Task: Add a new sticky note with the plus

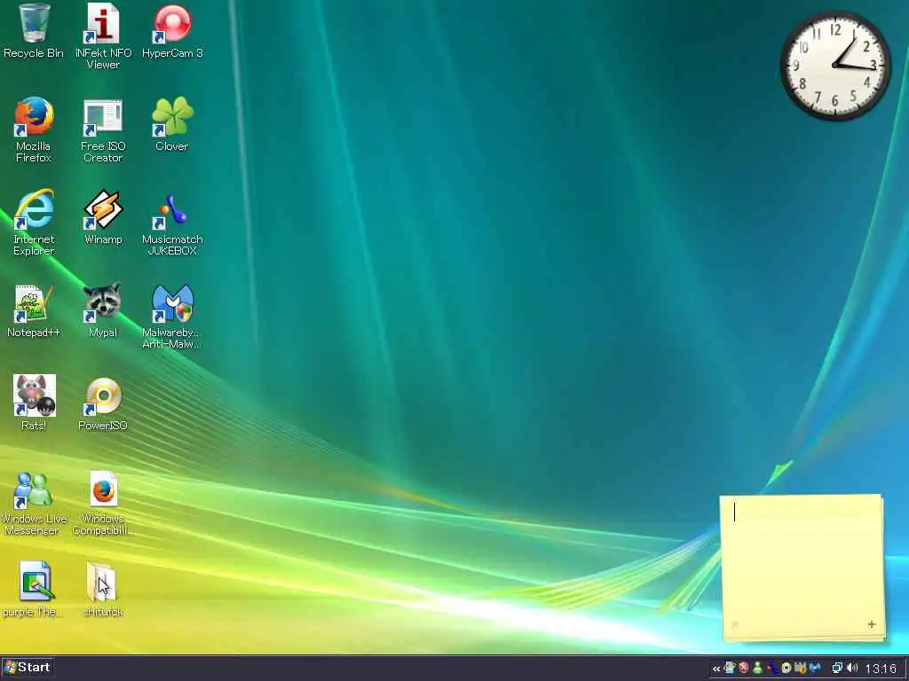Action: point(872,624)
